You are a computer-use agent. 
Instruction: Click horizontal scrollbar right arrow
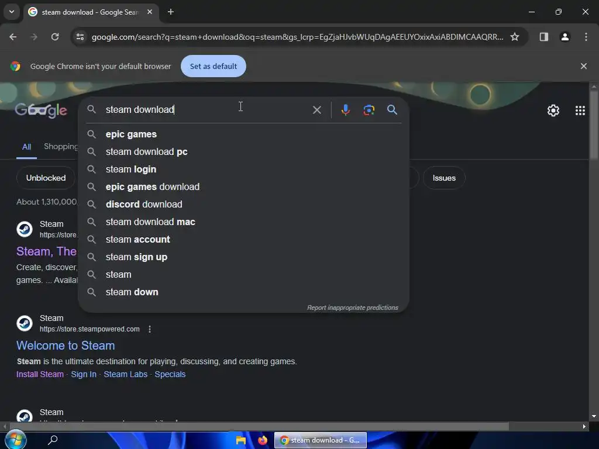(584, 426)
